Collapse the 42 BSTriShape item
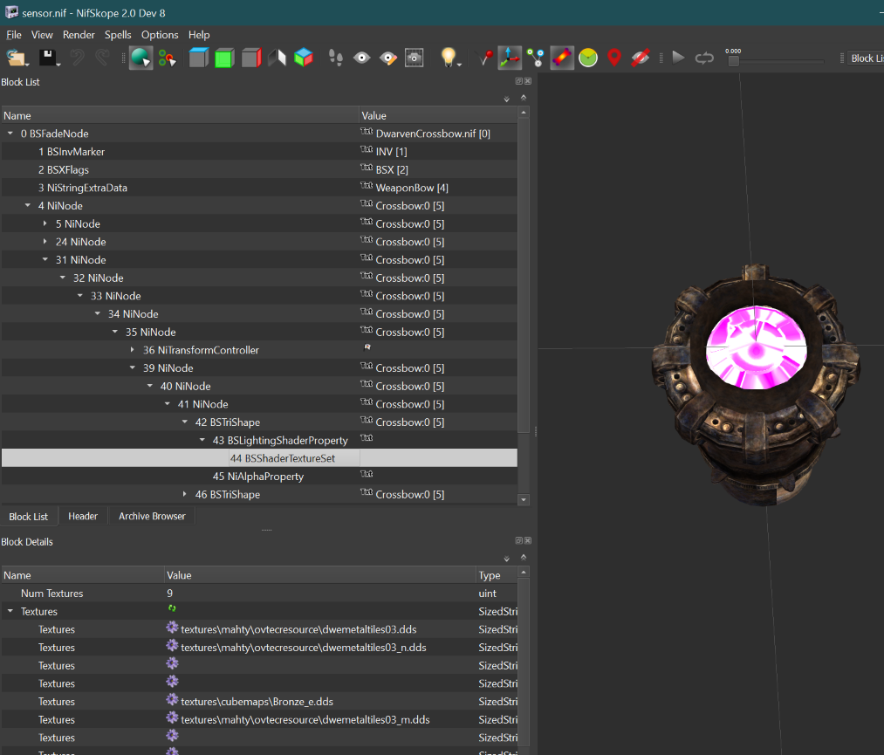Screen dimensions: 884x755 click(185, 422)
